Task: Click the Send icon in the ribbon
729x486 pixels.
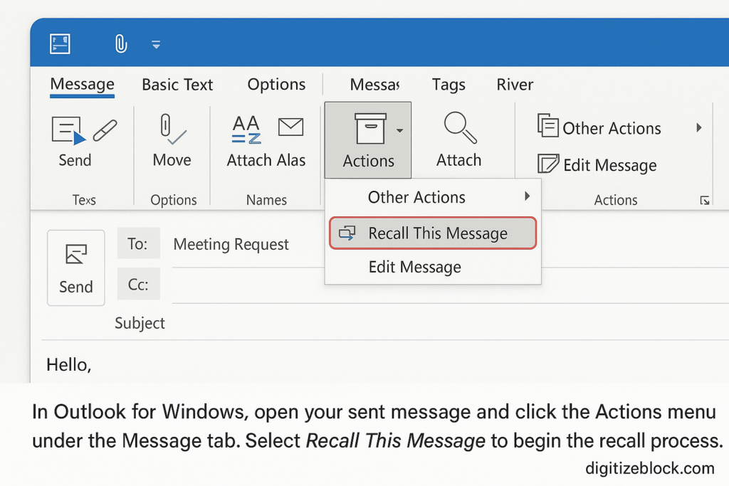Action: click(x=69, y=130)
